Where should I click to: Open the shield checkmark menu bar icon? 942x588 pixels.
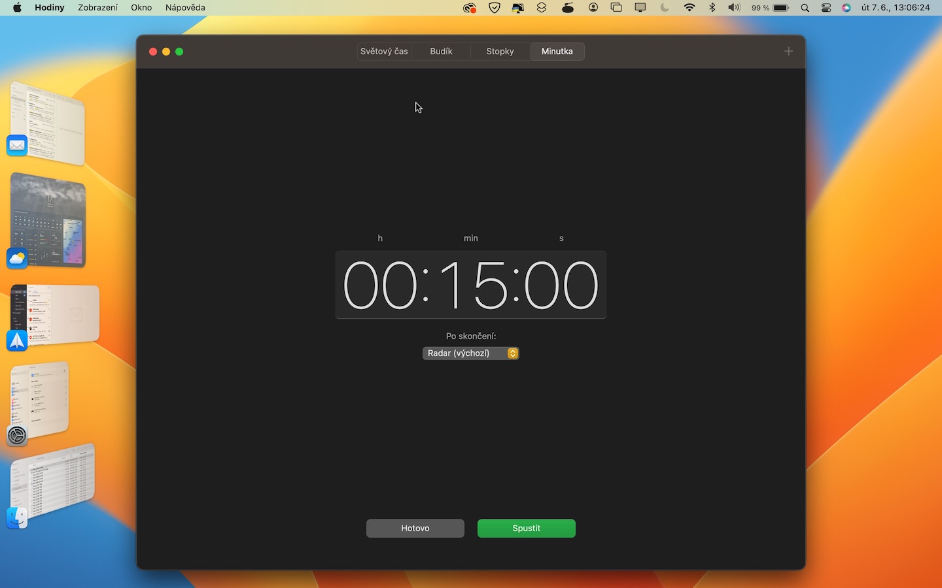495,8
